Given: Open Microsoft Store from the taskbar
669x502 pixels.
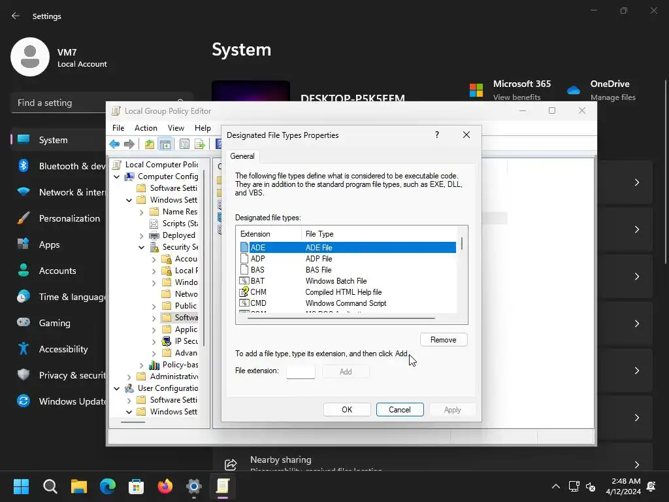Looking at the screenshot, I should pyautogui.click(x=136, y=486).
